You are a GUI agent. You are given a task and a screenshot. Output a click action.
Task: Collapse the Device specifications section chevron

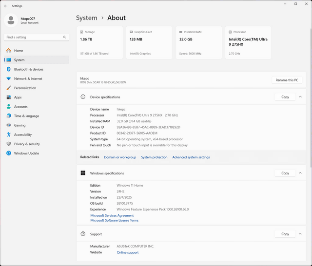click(x=300, y=97)
